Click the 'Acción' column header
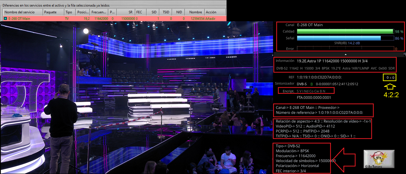The height and width of the screenshot is (174, 406). coord(215,12)
